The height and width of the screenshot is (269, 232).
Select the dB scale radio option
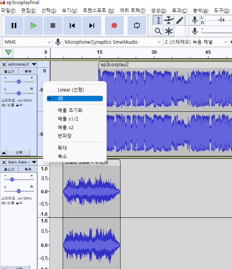[75, 98]
